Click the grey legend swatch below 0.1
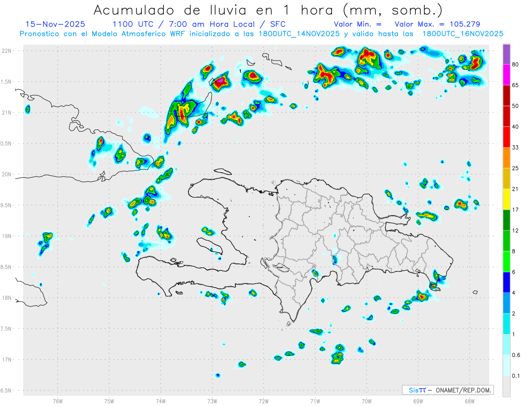527x407 pixels. pyautogui.click(x=506, y=386)
